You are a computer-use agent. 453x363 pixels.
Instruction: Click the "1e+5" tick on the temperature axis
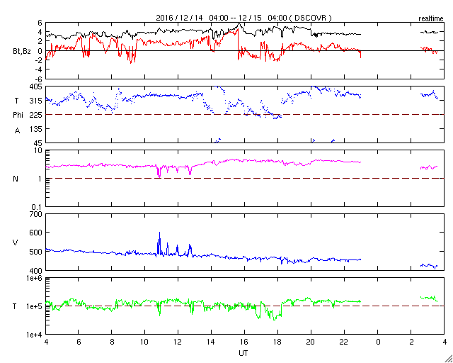(x=35, y=306)
